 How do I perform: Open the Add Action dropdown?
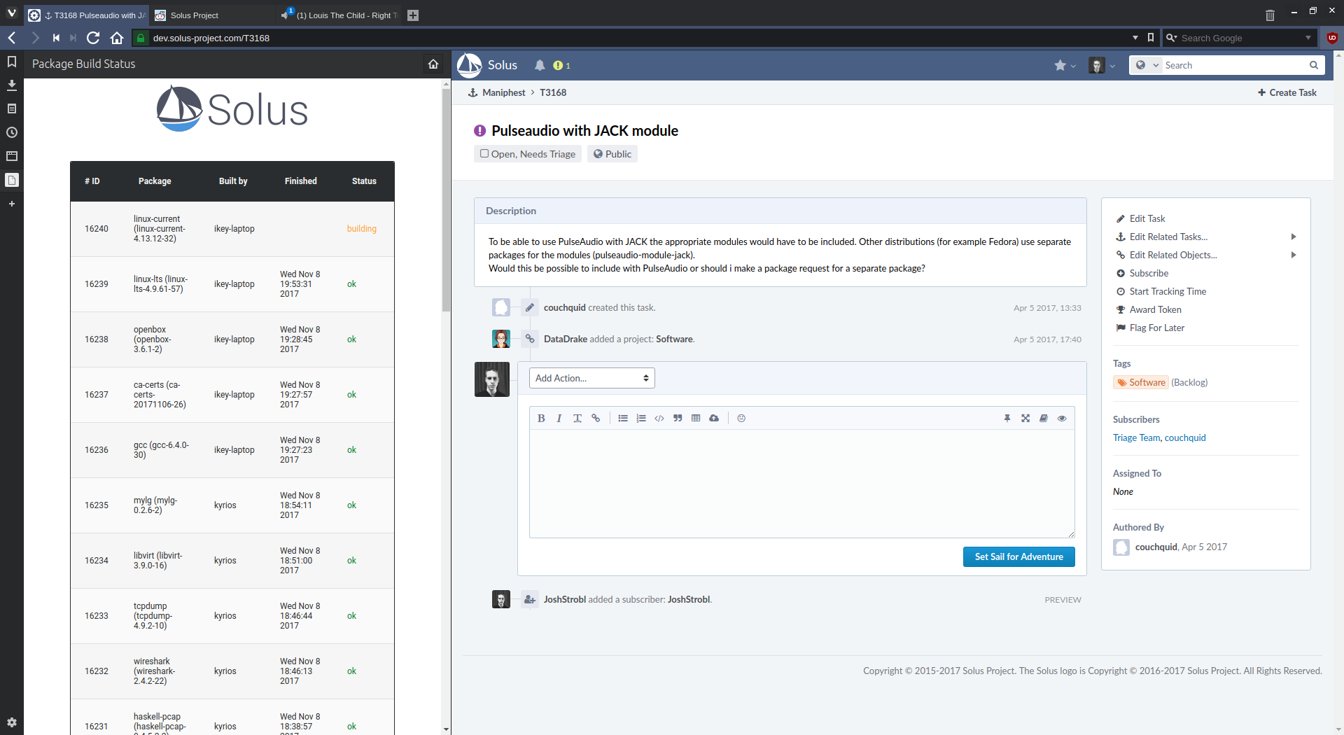tap(592, 378)
